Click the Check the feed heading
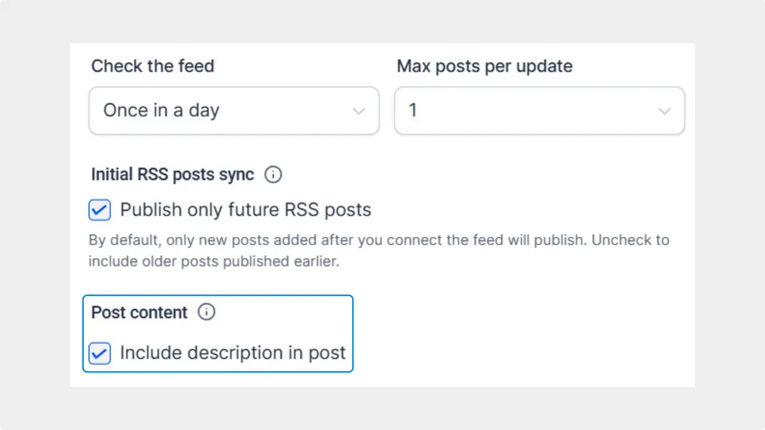The image size is (765, 430). [152, 66]
